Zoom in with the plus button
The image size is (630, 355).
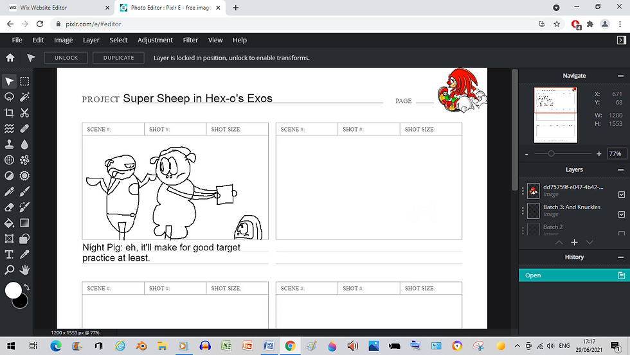pos(599,154)
